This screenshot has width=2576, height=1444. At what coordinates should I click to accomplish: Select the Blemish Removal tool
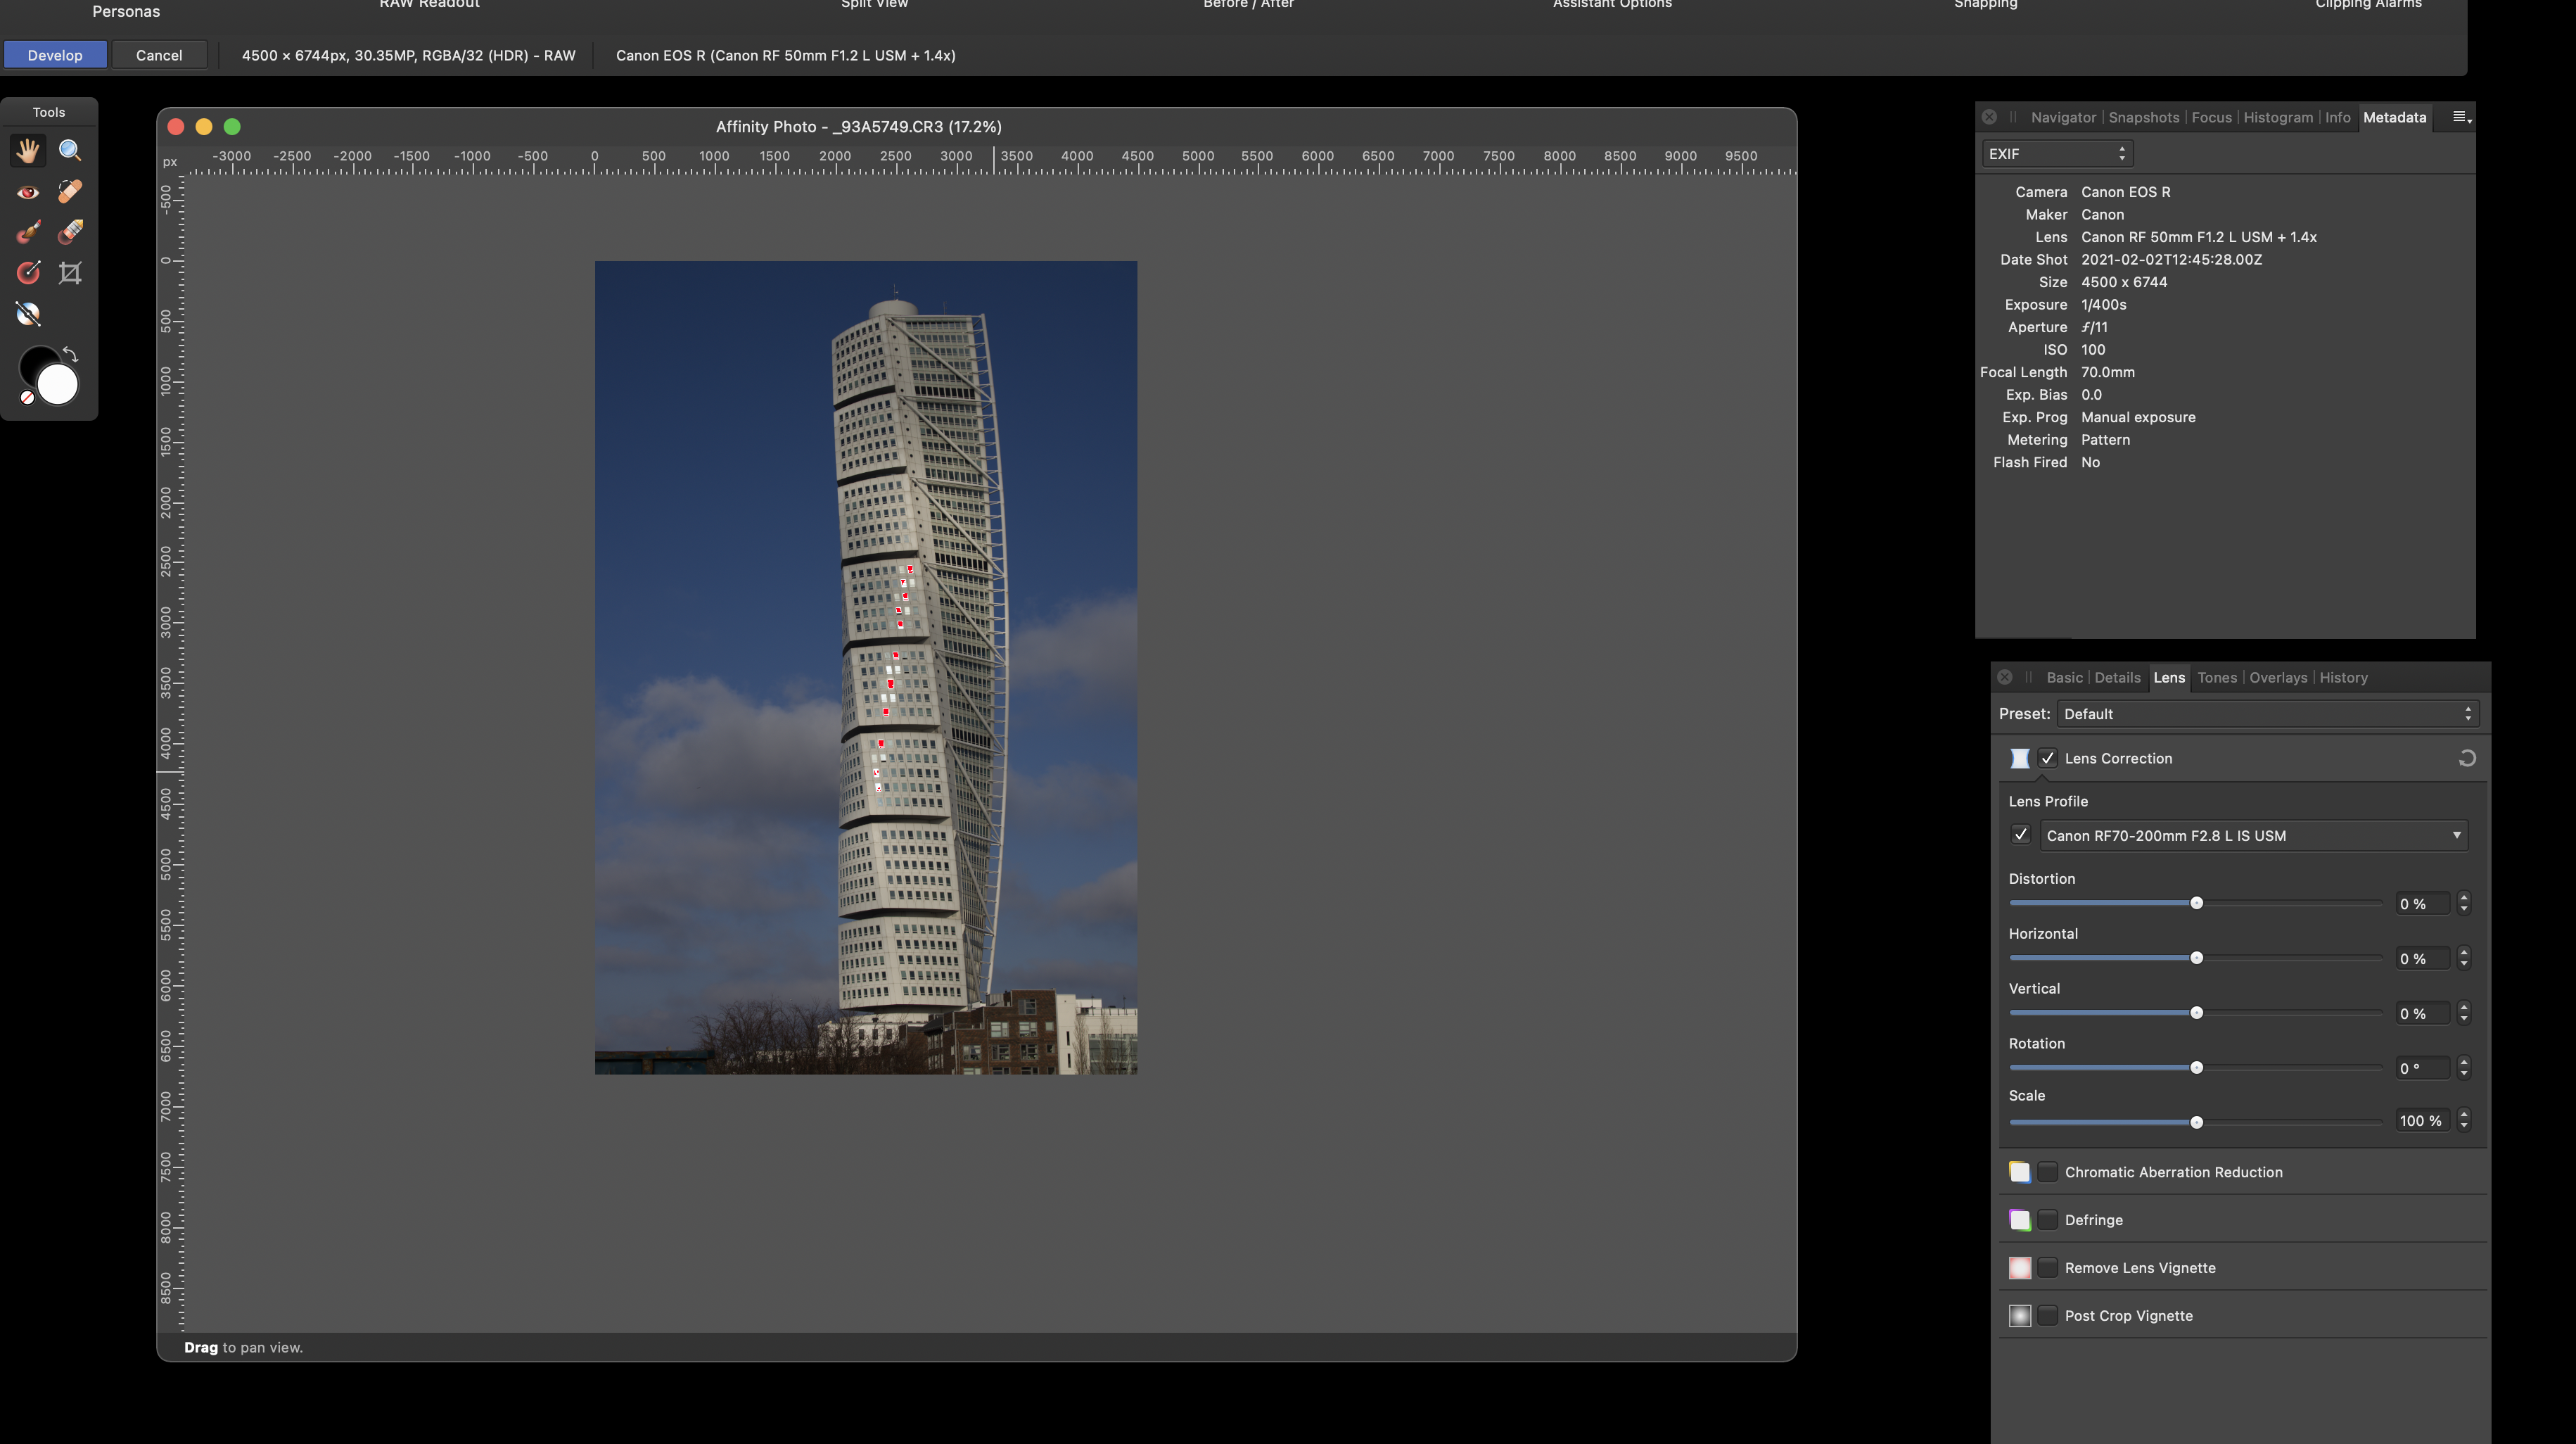point(70,191)
